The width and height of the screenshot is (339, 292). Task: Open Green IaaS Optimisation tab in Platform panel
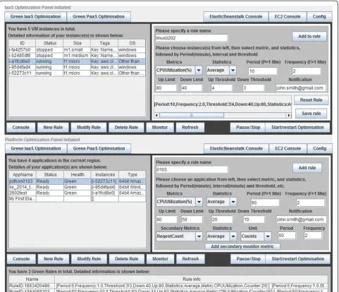[36, 149]
